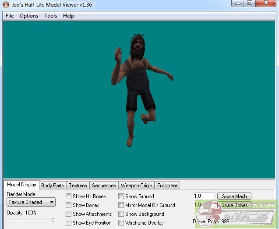Open the Help menu
Viewport: 279px width, 229px height.
coord(68,16)
